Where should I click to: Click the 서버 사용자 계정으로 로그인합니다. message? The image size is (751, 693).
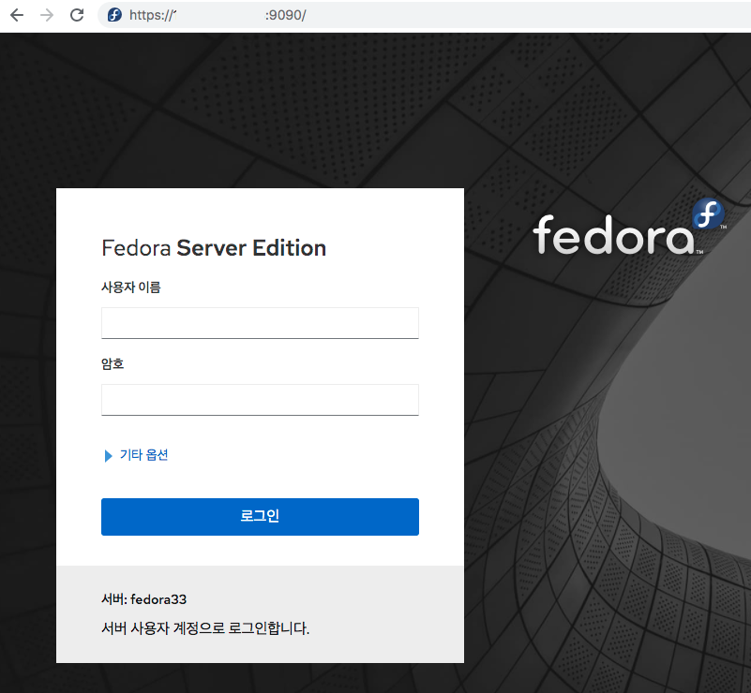pyautogui.click(x=205, y=628)
